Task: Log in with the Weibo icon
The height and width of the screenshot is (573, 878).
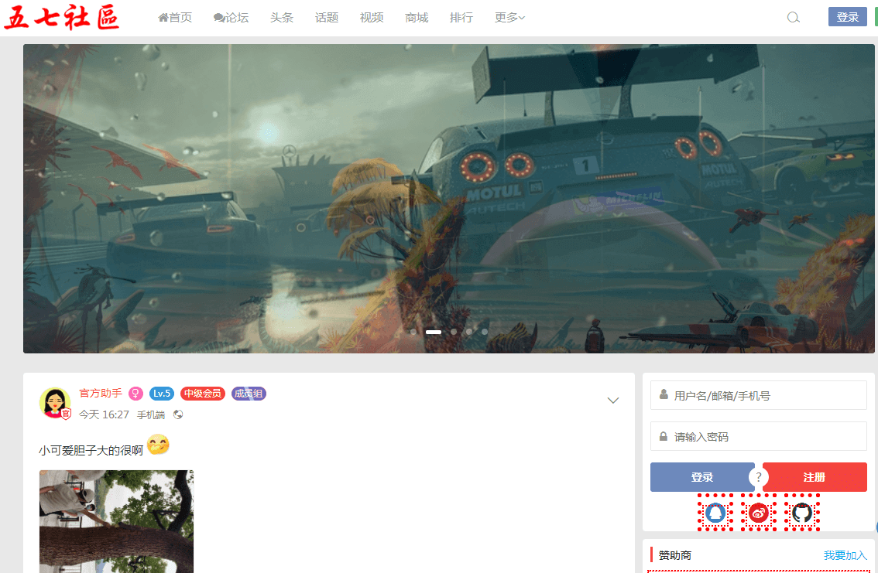Action: (x=759, y=513)
